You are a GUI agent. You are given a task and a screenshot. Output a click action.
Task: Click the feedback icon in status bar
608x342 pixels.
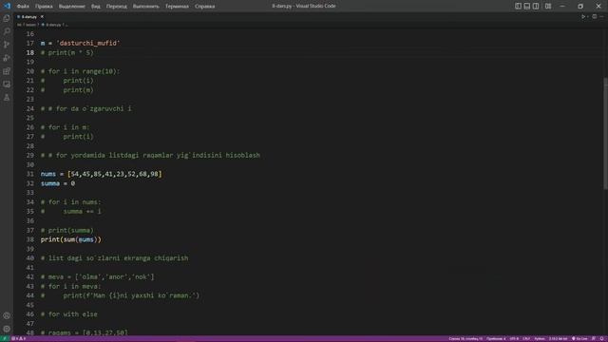click(594, 338)
